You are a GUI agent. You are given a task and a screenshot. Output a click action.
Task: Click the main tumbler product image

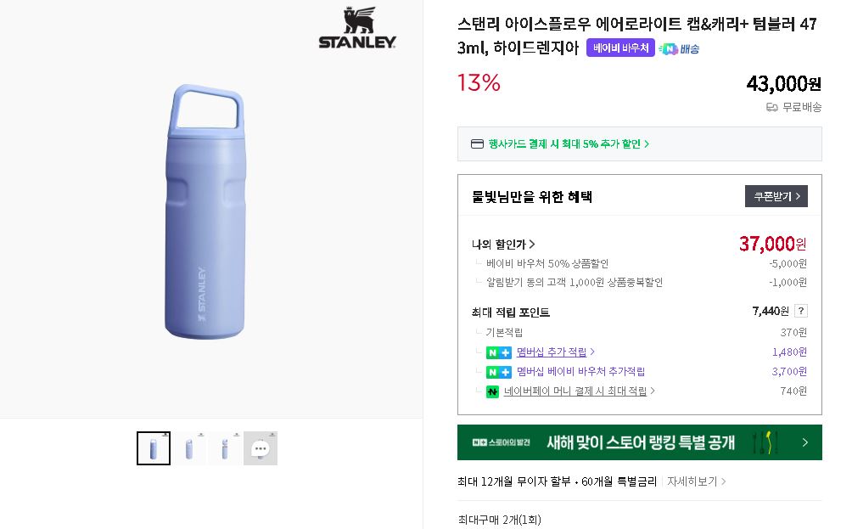(207, 214)
